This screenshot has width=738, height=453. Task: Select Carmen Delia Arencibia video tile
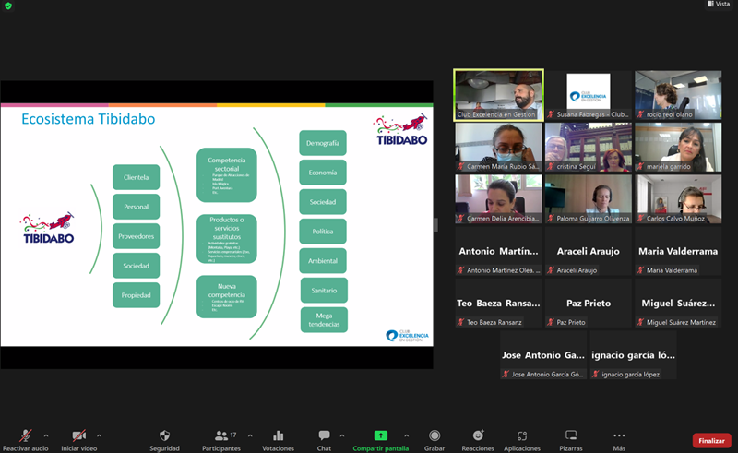click(x=498, y=198)
